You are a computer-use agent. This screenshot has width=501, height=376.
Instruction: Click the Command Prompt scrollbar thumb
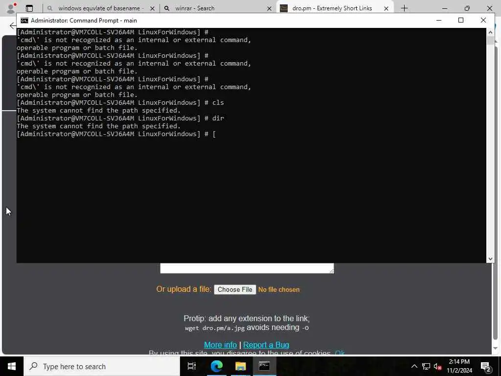490,41
